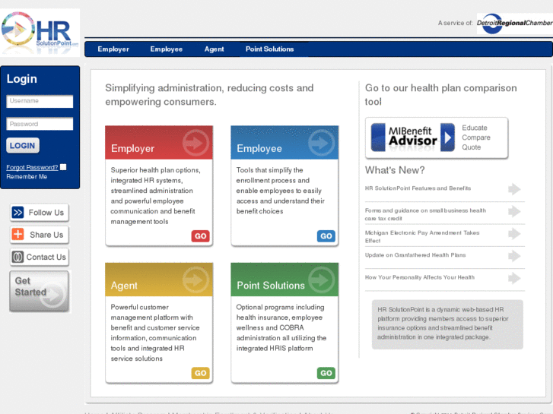Click the Get Started circular arrow icon
The width and height of the screenshot is (553, 414).
[53, 295]
